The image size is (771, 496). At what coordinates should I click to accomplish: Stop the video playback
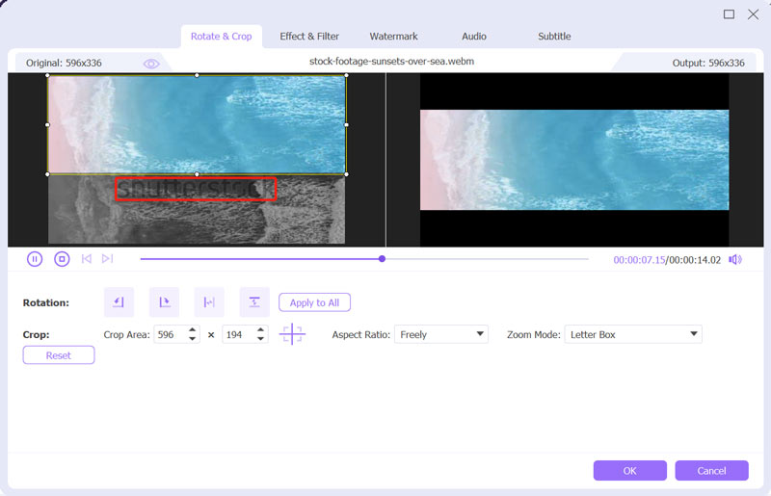pos(62,259)
